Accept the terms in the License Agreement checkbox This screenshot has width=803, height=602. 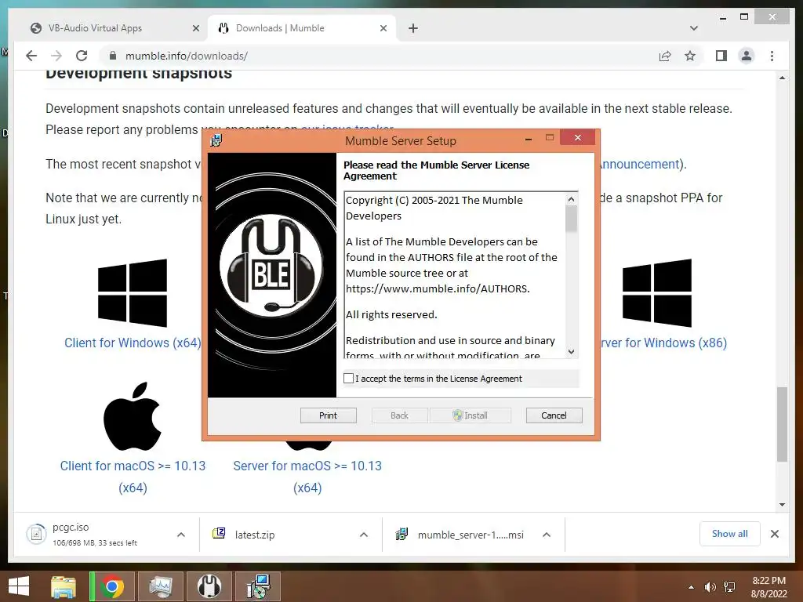(x=349, y=379)
